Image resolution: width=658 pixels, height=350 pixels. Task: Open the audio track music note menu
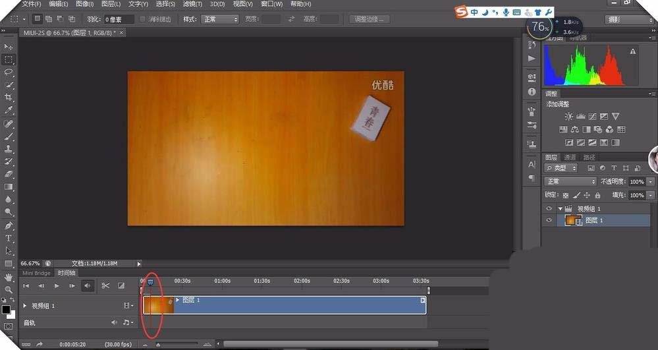[128, 323]
